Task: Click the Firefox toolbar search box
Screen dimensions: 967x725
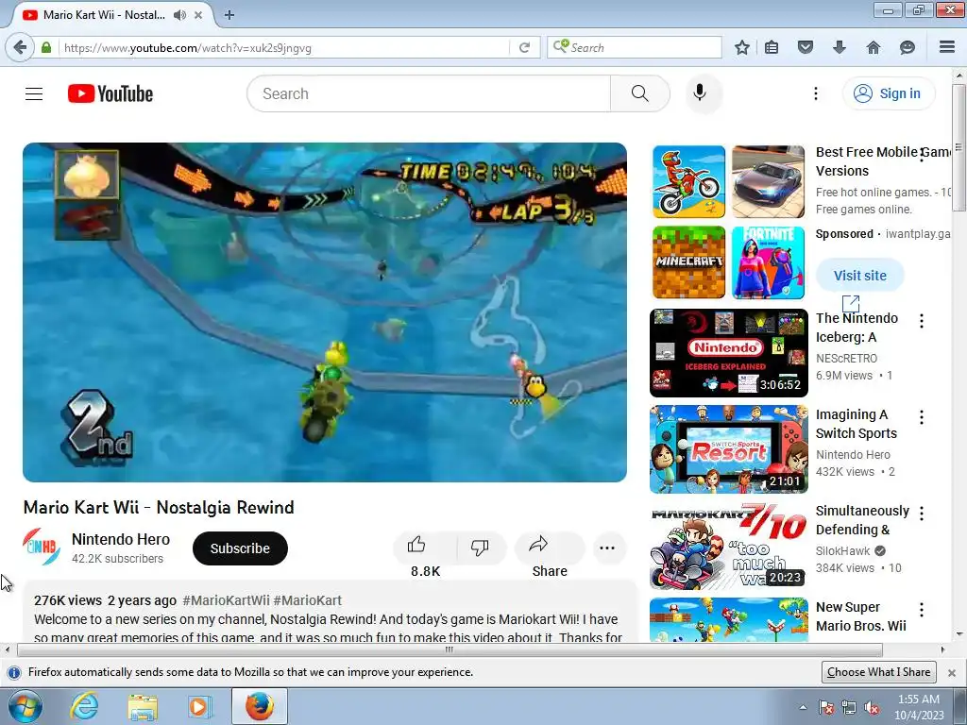Action: (x=635, y=47)
